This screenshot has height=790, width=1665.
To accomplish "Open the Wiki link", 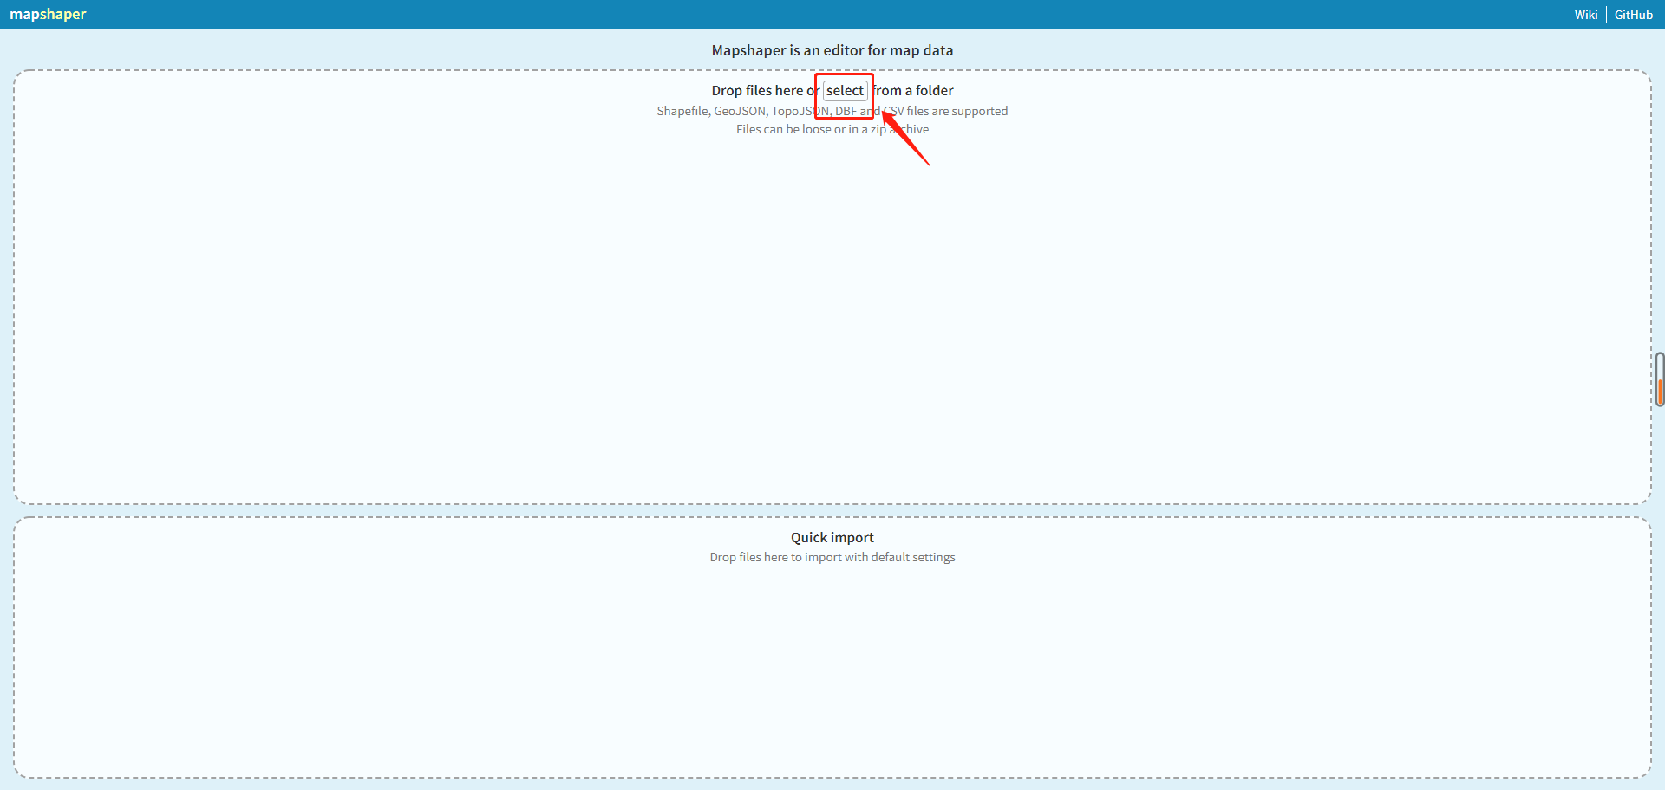I will click(x=1585, y=15).
